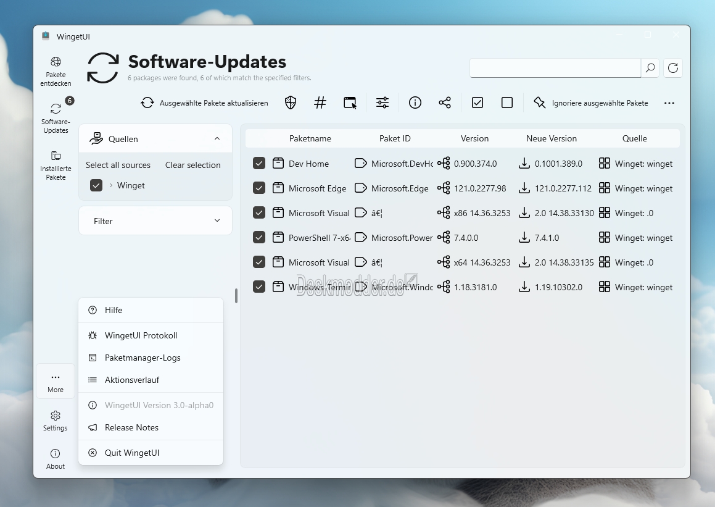Screen dimensions: 715x507
Task: Reload the package list
Action: pos(673,68)
